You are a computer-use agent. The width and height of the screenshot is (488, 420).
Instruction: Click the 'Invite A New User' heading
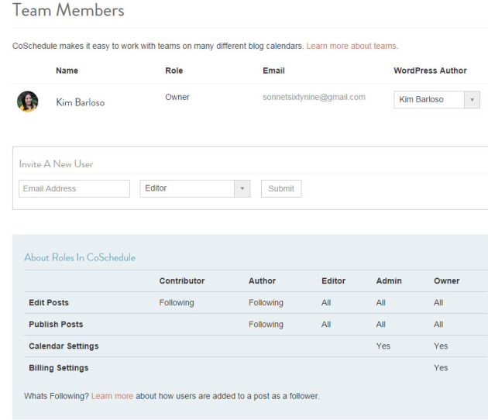tap(56, 164)
